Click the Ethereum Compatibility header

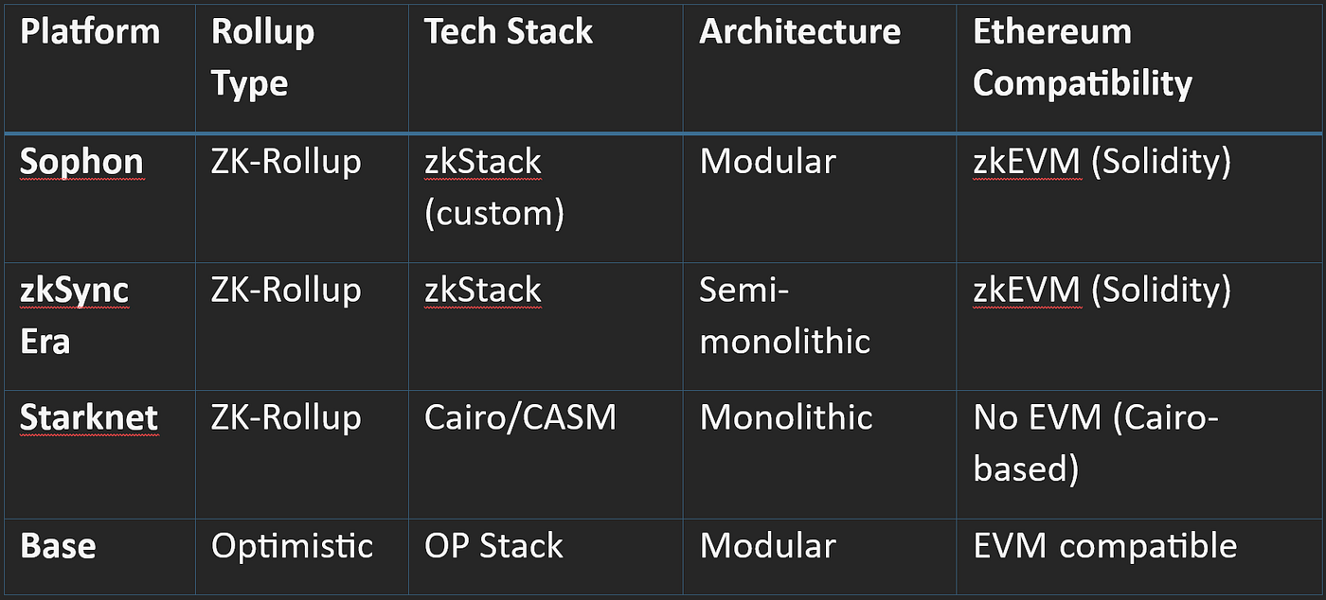point(1139,66)
